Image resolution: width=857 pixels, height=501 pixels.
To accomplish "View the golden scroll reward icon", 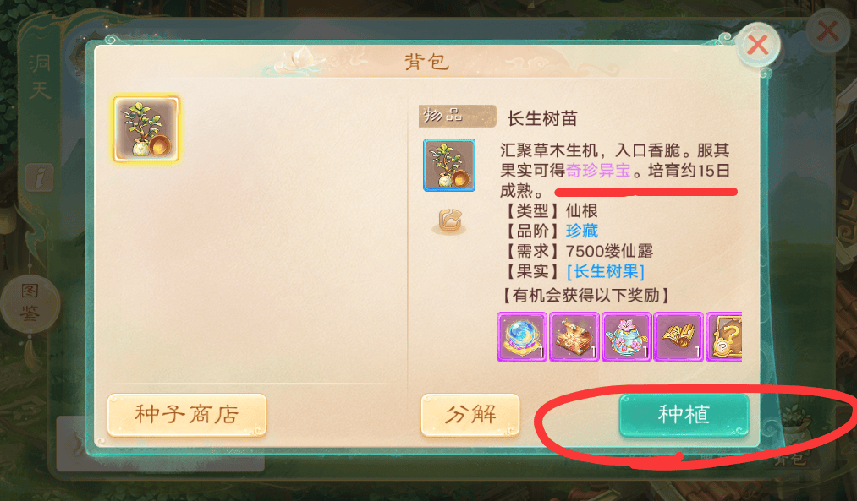I will (x=678, y=337).
